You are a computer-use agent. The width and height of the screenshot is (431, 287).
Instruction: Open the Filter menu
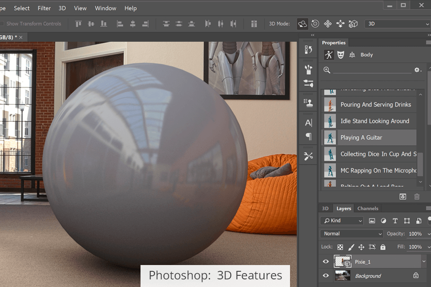pos(44,8)
